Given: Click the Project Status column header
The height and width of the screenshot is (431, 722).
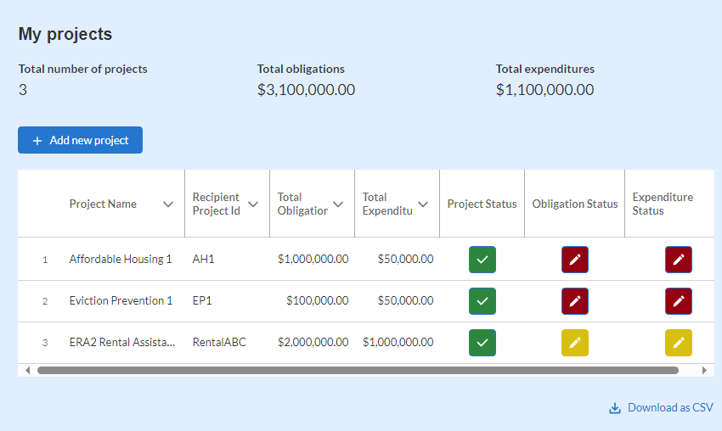Looking at the screenshot, I should pos(482,204).
